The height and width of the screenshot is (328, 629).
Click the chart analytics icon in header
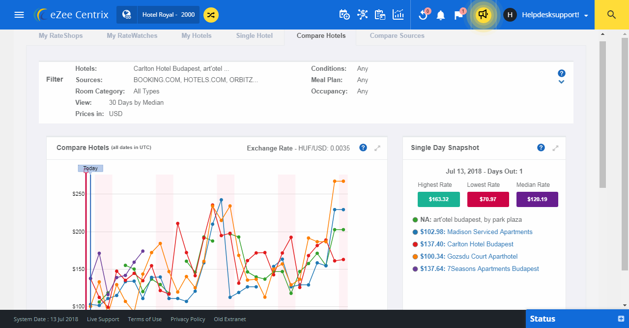click(x=398, y=15)
